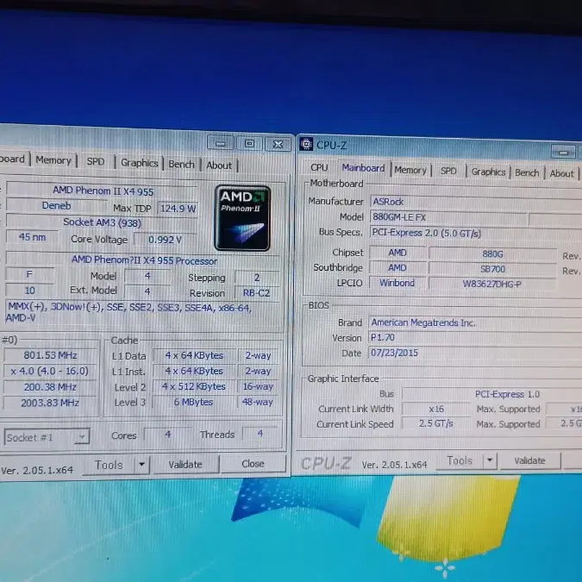This screenshot has height=582, width=582.
Task: Click the CPU-Z app icon in right window title bar
Action: tap(306, 144)
